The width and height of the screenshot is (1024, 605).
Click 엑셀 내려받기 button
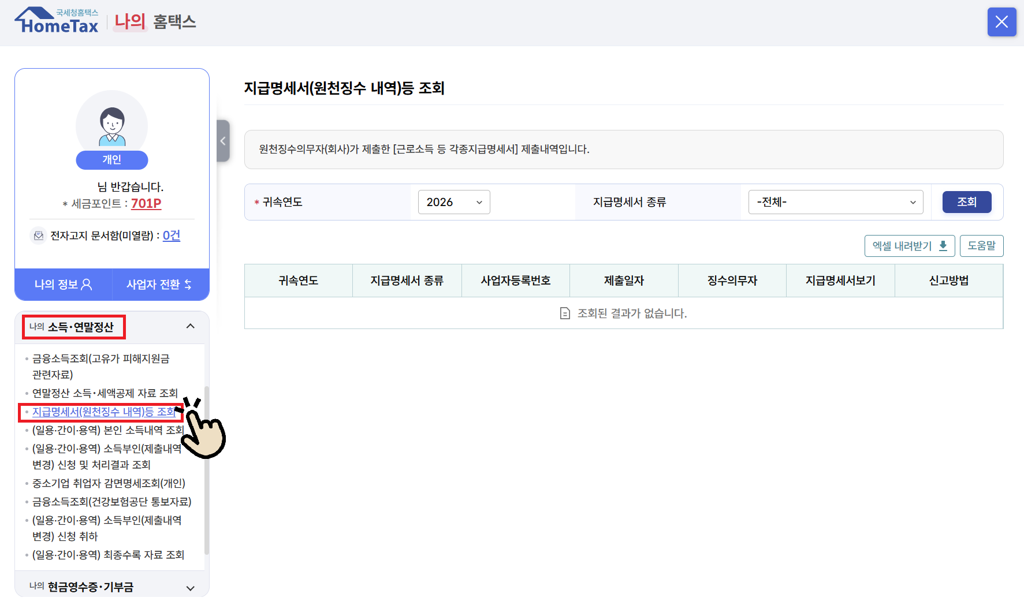tap(910, 246)
